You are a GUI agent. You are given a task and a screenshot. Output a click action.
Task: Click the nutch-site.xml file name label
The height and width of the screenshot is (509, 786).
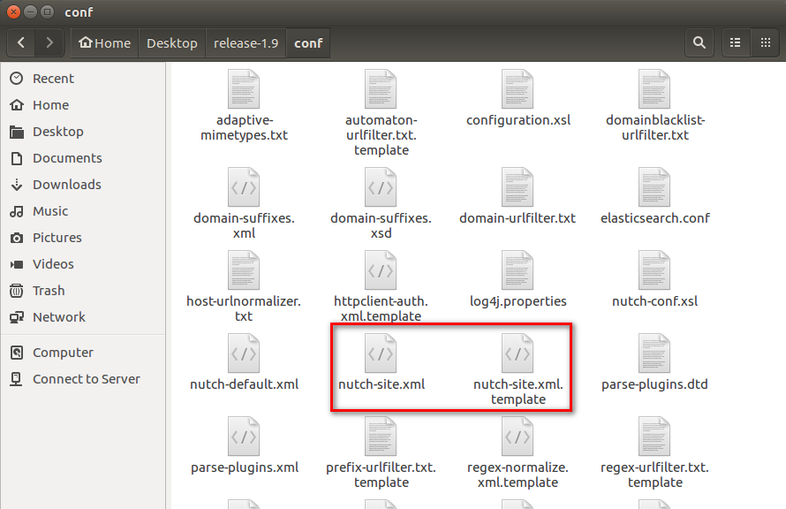point(381,384)
